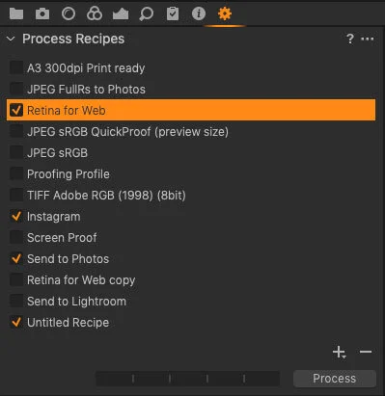The image size is (385, 396).
Task: Click the processing progress bar
Action: [188, 379]
